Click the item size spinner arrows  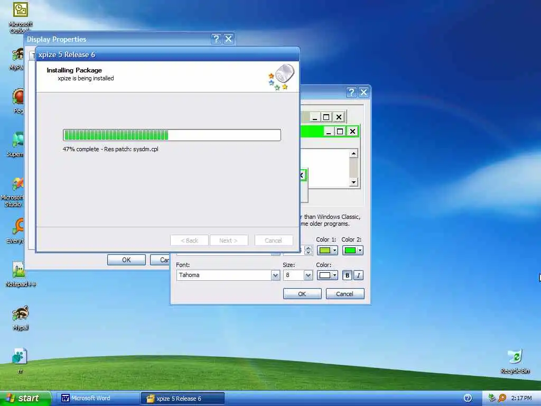coord(308,250)
